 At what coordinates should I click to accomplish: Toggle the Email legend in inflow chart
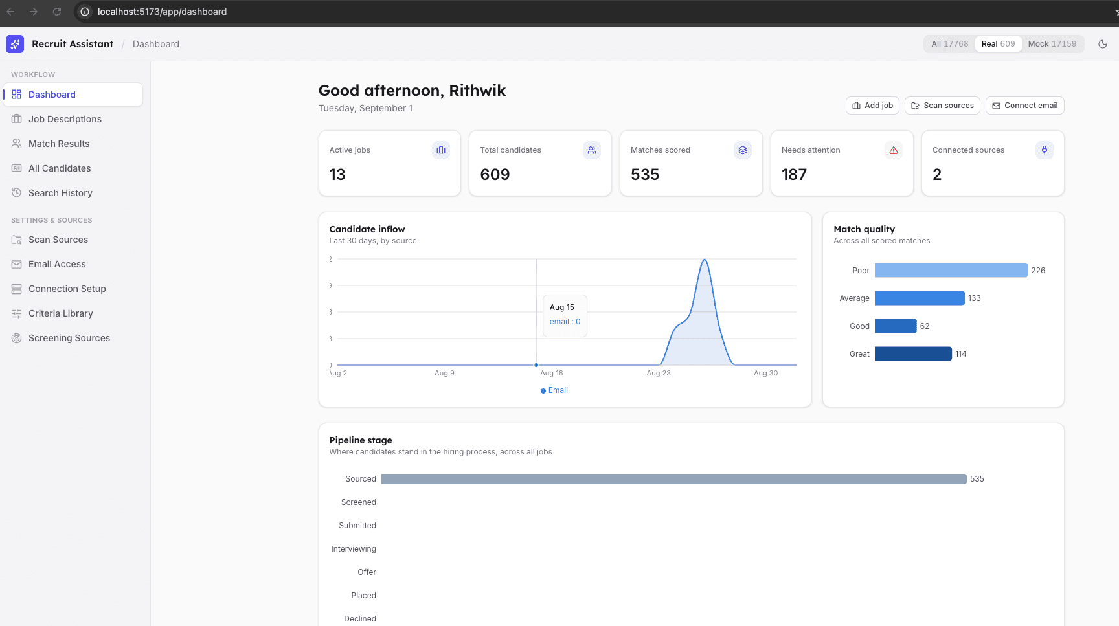(554, 390)
